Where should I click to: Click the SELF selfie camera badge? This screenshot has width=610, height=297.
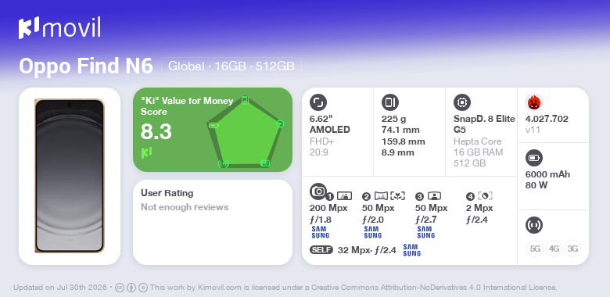[x=321, y=249]
